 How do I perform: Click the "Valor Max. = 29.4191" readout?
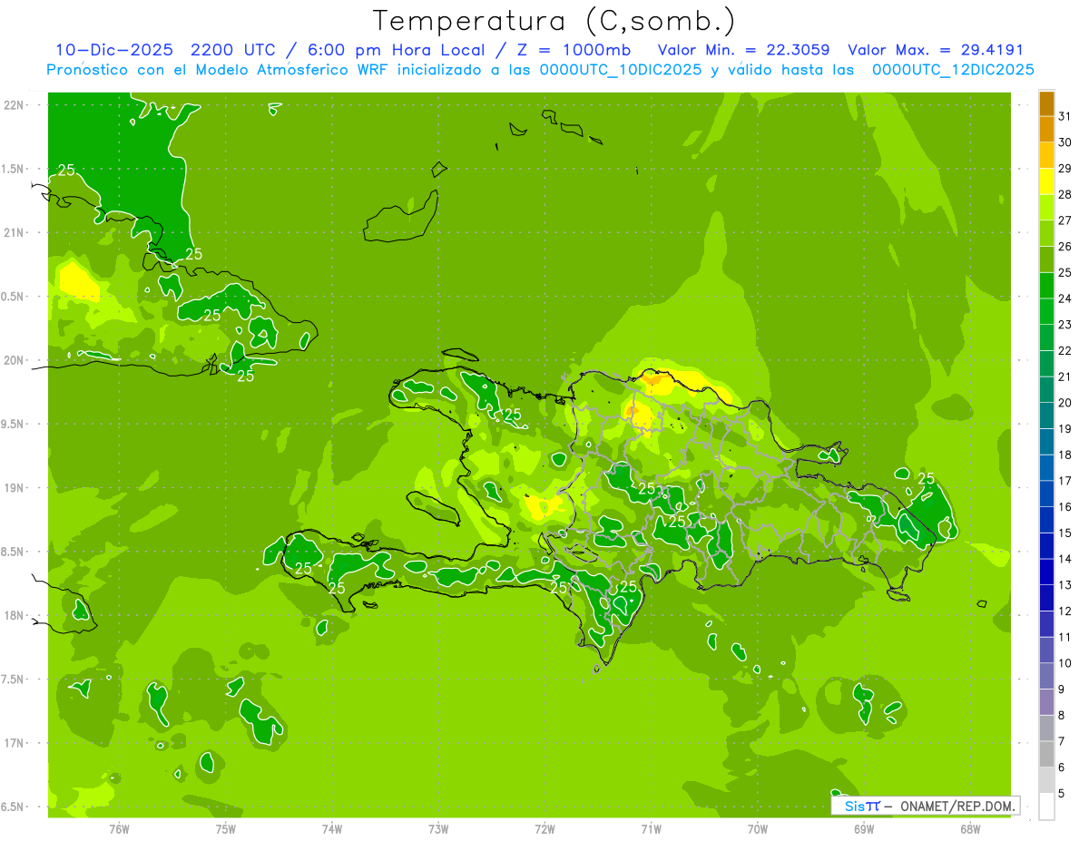click(x=936, y=50)
